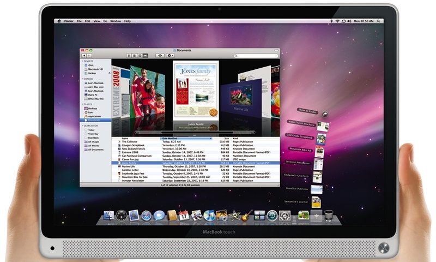Click the Marine Life Cover Flow cover
Screen dimensions: 436x262
241,98
